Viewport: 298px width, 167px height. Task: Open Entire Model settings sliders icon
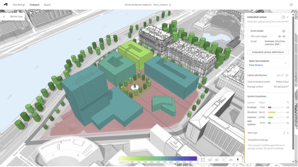[284, 31]
